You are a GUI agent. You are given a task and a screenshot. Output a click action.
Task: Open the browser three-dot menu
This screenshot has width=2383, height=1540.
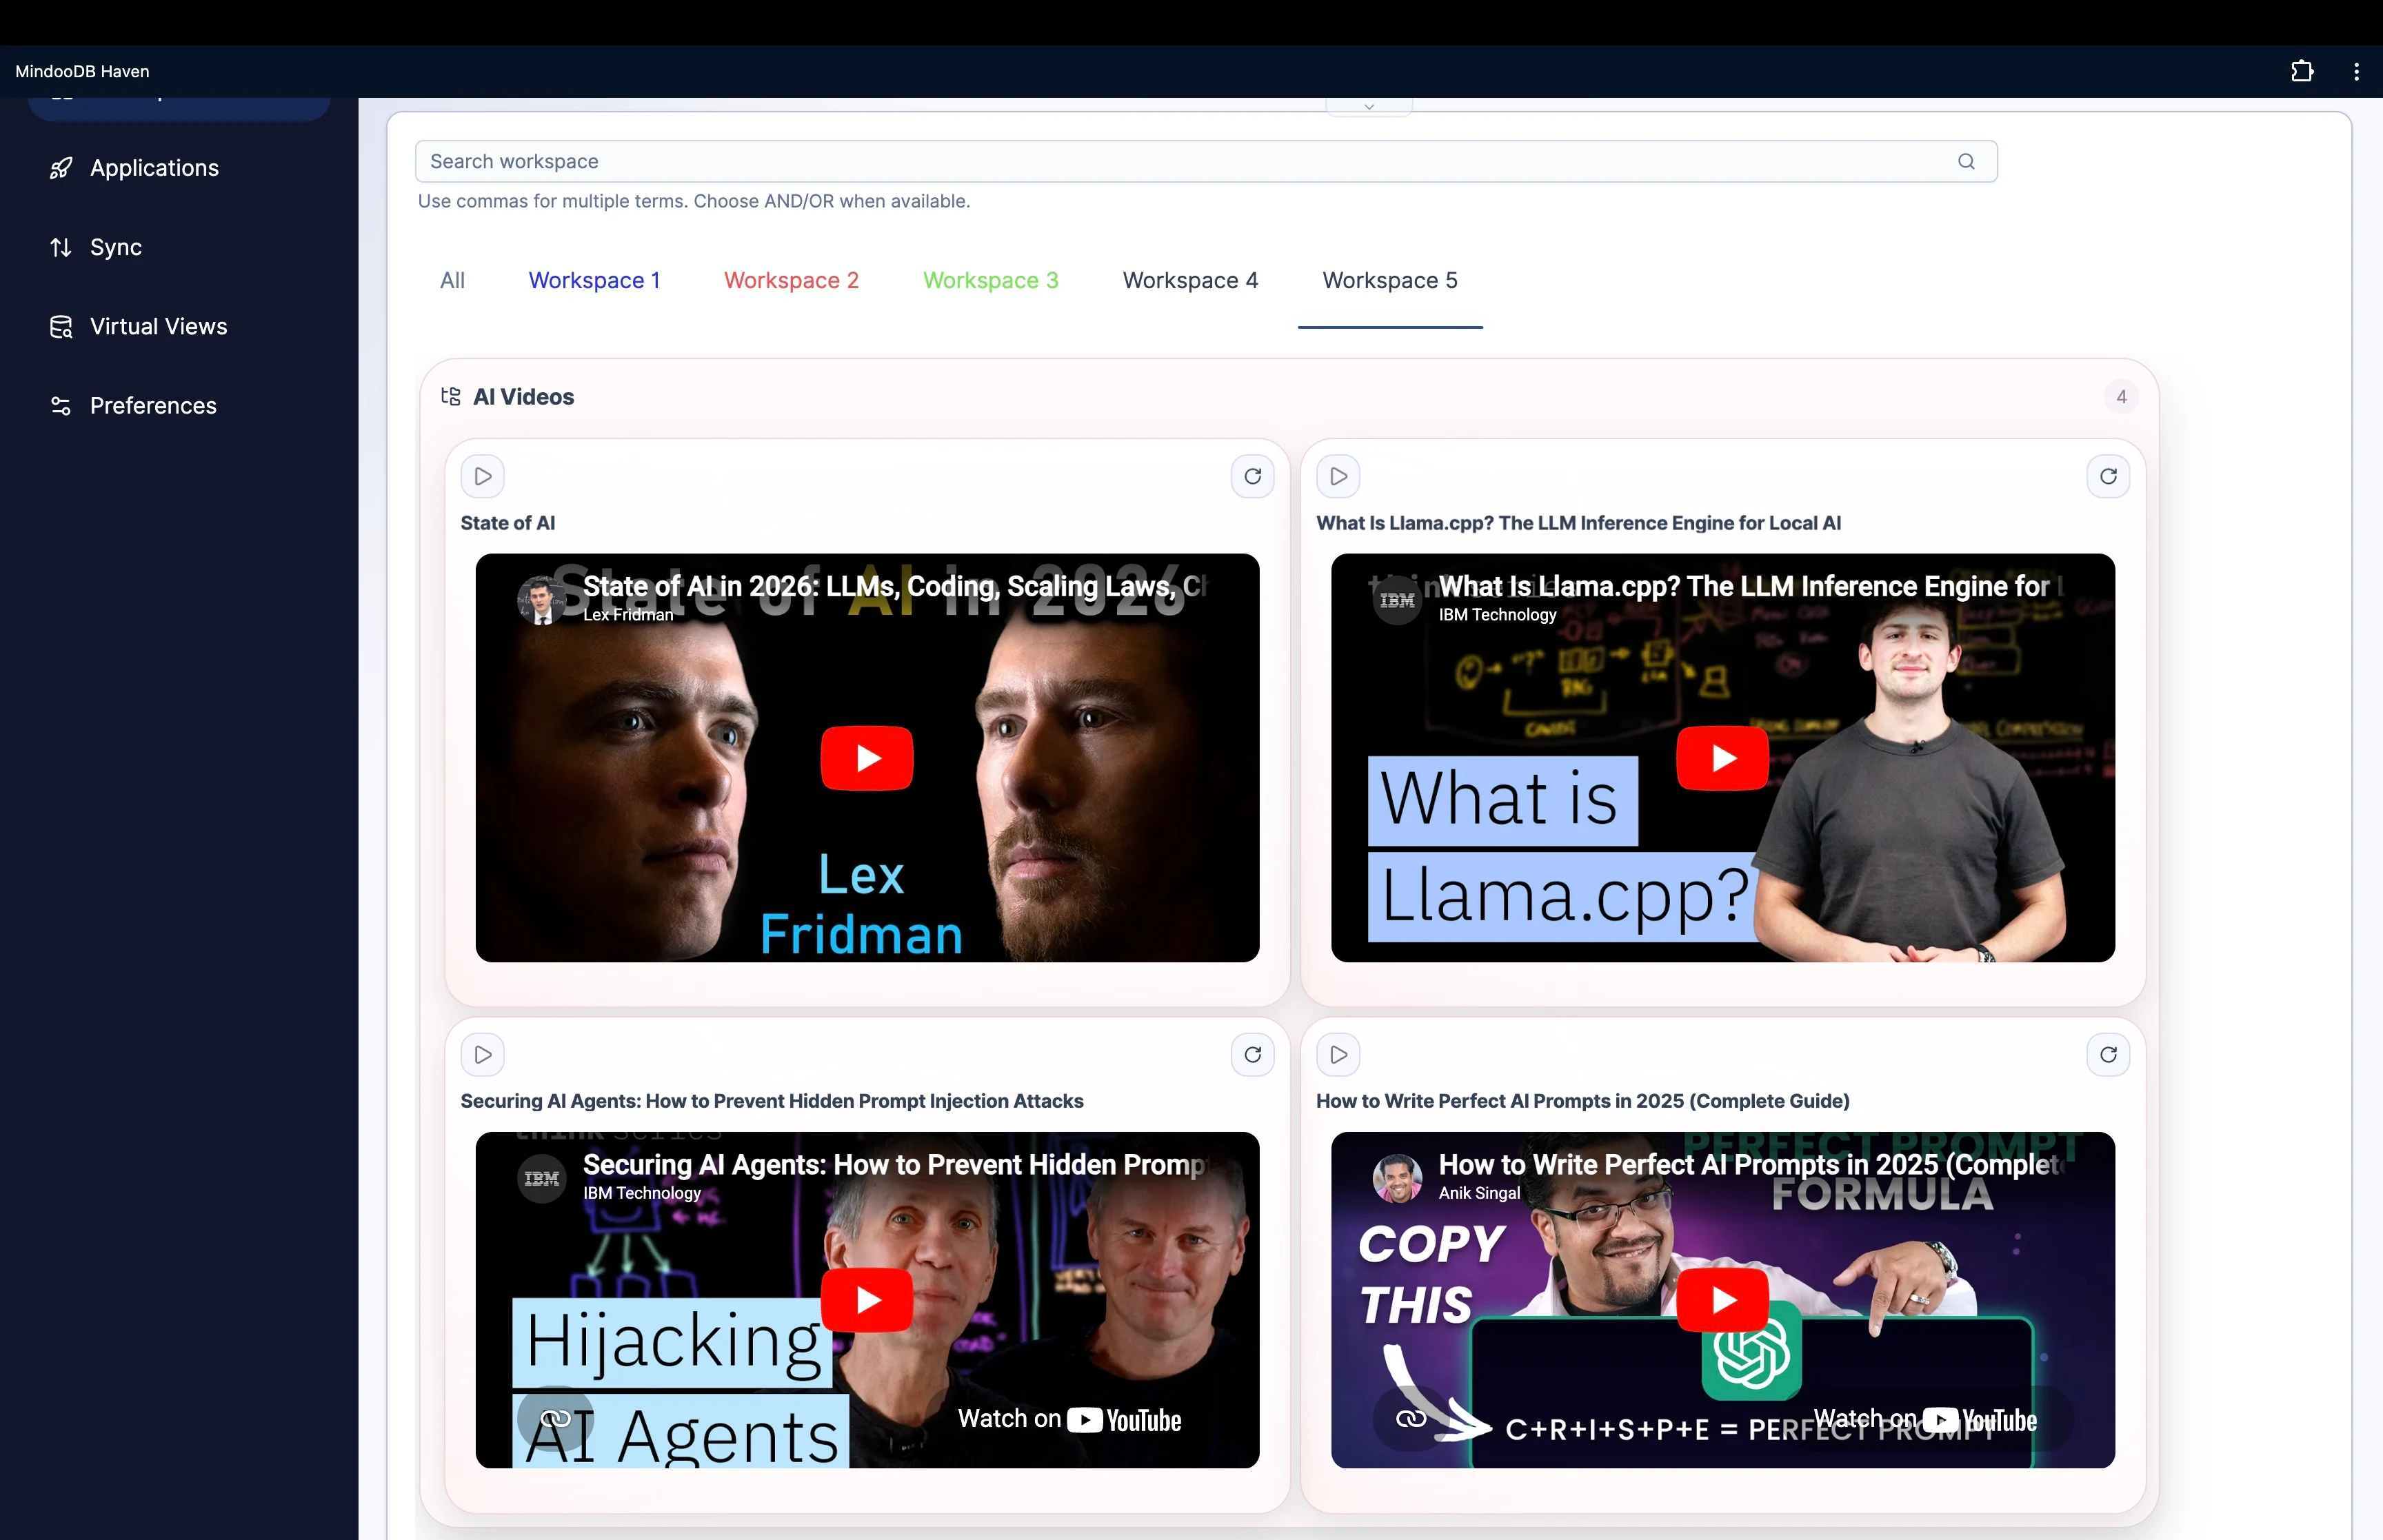pos(2355,70)
